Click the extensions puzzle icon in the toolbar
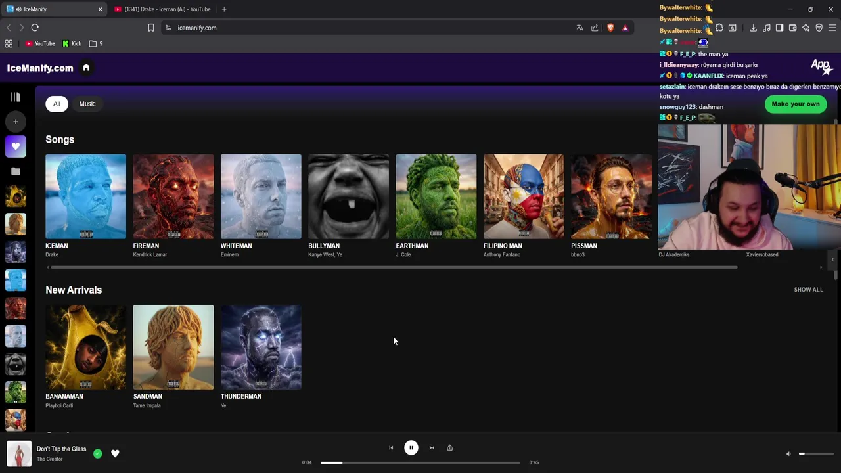 pyautogui.click(x=719, y=28)
